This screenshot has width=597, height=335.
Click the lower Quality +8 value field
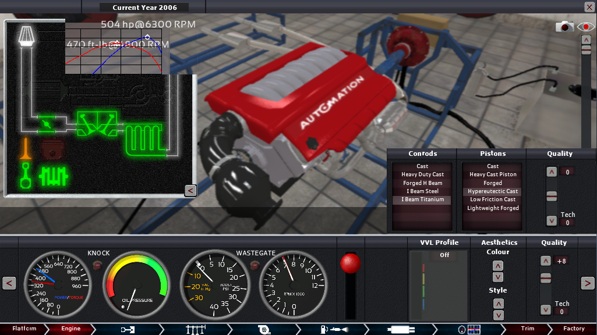561,261
